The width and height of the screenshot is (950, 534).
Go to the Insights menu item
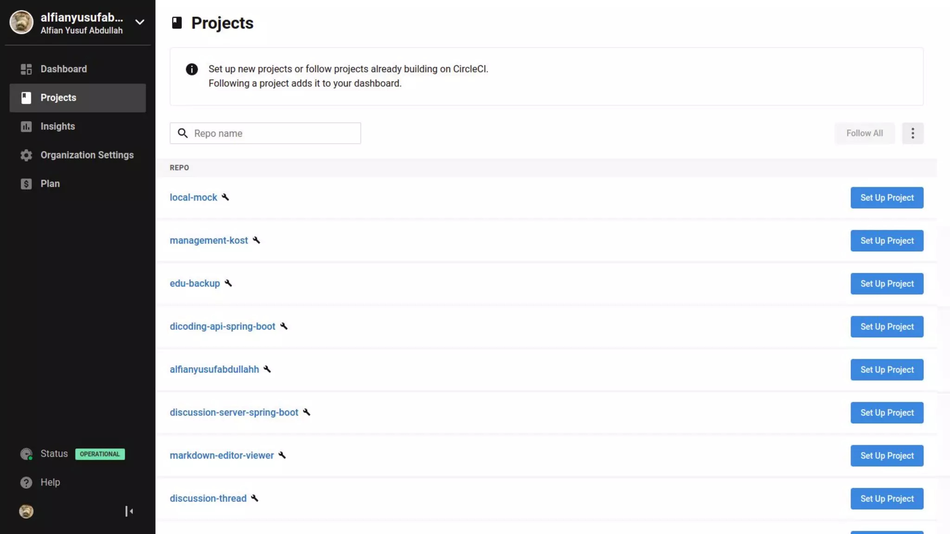click(58, 127)
